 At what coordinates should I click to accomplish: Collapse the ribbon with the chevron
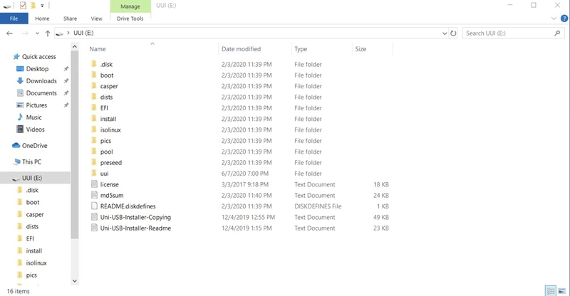point(554,18)
